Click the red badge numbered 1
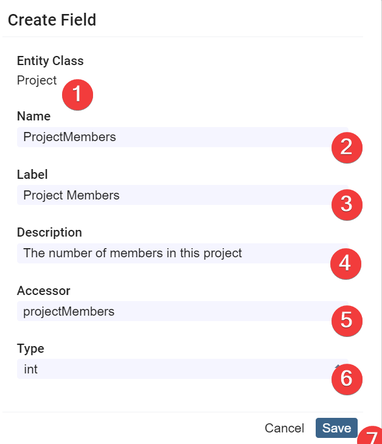This screenshot has height=444, width=382. pos(77,95)
